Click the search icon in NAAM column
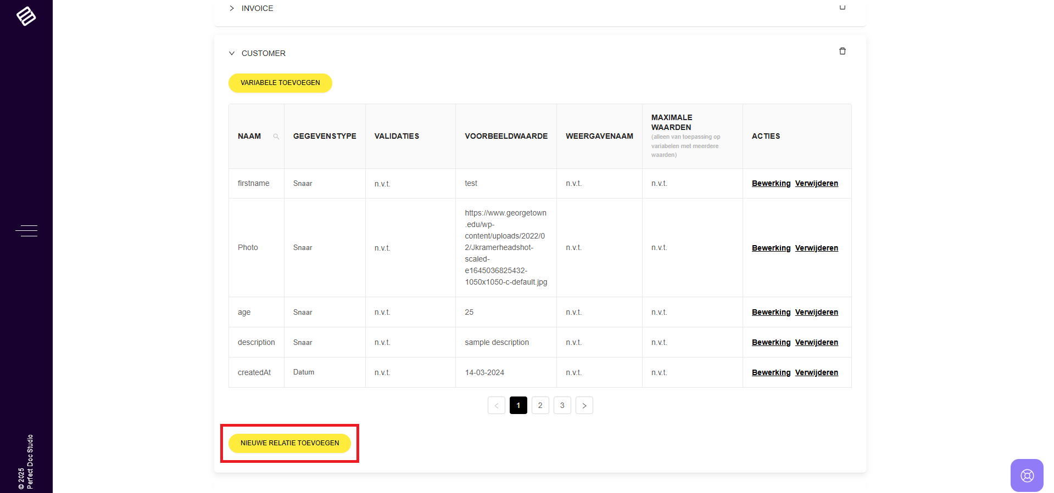This screenshot has height=493, width=1054. pos(276,137)
